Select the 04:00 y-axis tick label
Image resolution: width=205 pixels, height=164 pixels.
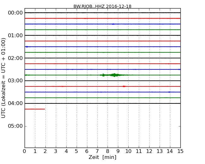click(15, 103)
